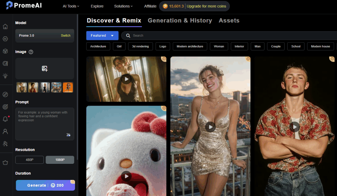Open the Prome 3.0 model selector

pyautogui.click(x=45, y=35)
